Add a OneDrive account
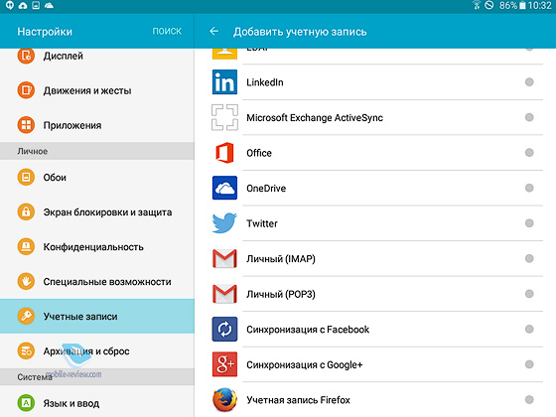This screenshot has height=417, width=556. 376,188
